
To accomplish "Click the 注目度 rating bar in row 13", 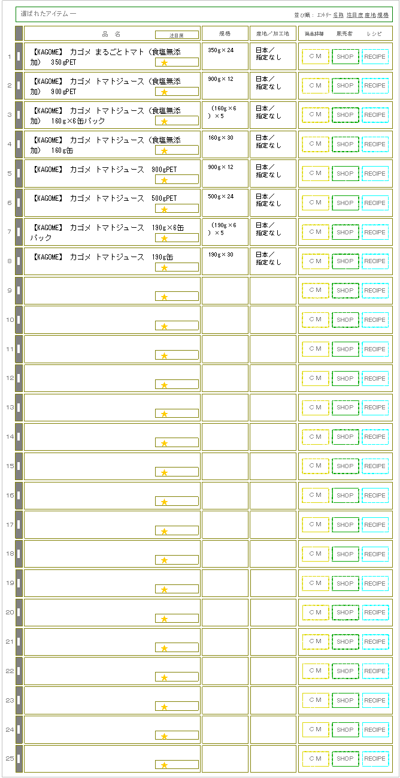I will click(x=177, y=414).
